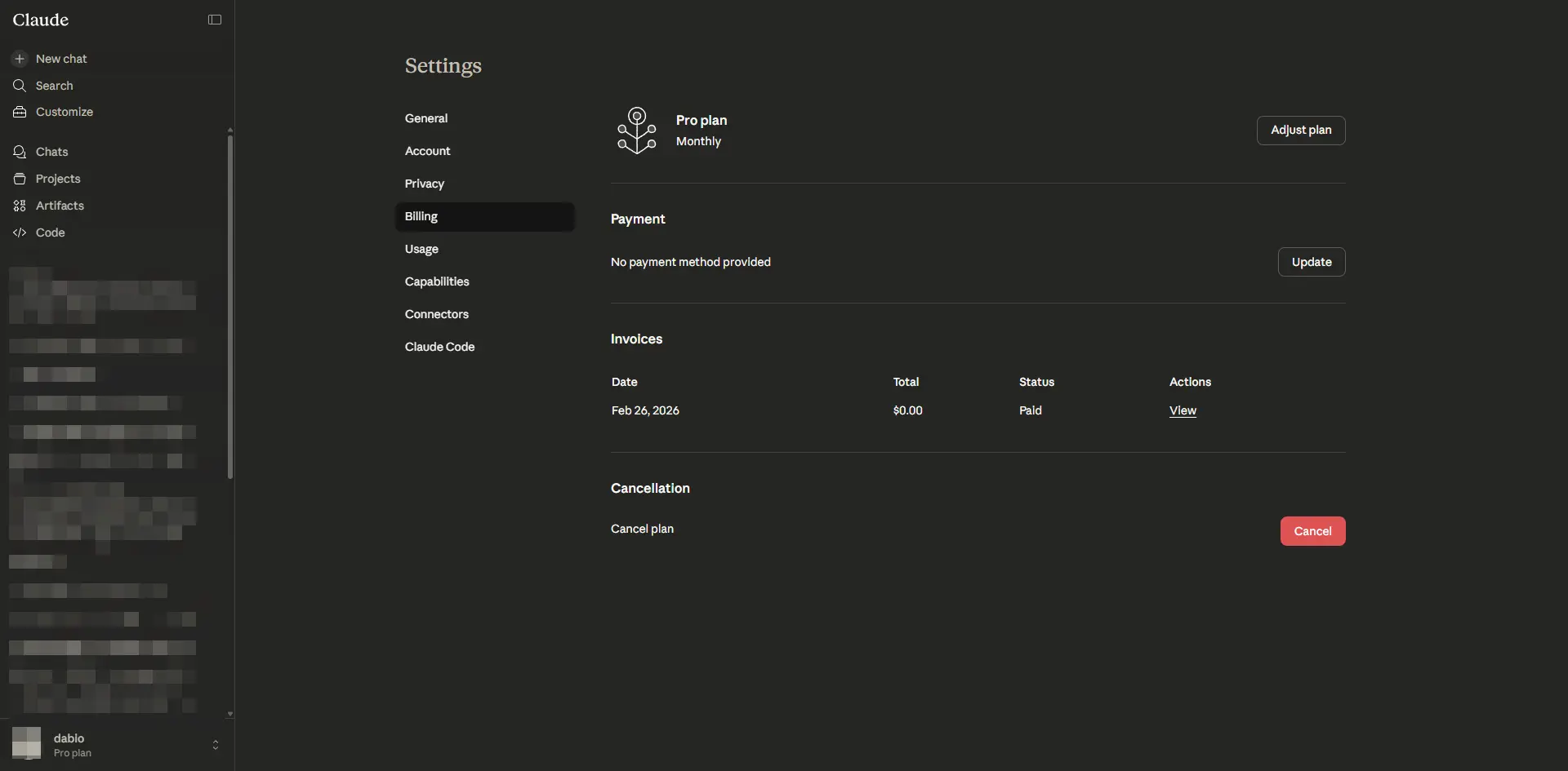Expand the dabio account menu chevron
The width and height of the screenshot is (1568, 771).
216,745
